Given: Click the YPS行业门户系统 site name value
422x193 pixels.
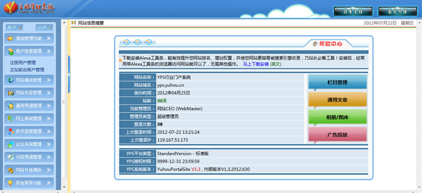Looking at the screenshot, I should pos(174,77).
